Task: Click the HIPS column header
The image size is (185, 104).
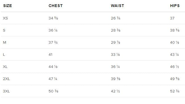Action: [x=175, y=6]
